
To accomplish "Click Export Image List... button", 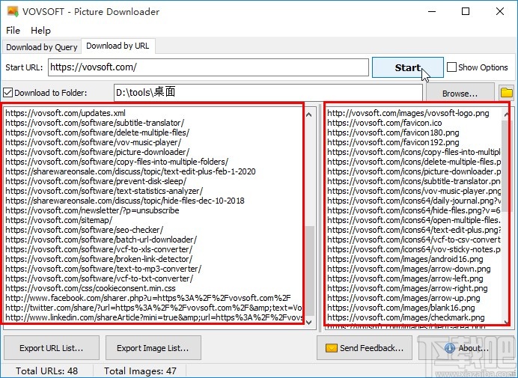I will pos(153,348).
